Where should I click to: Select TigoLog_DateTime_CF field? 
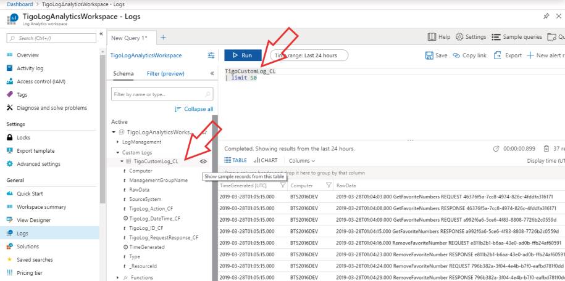154,218
